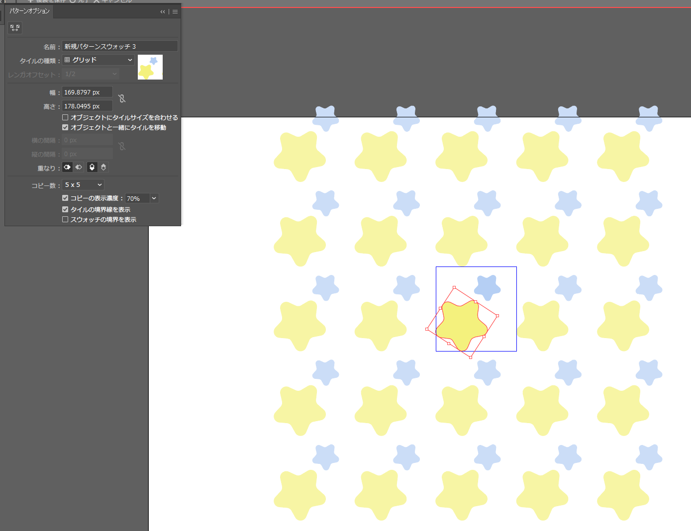Set overlap to bottom in front
691x531 pixels.
coord(103,167)
